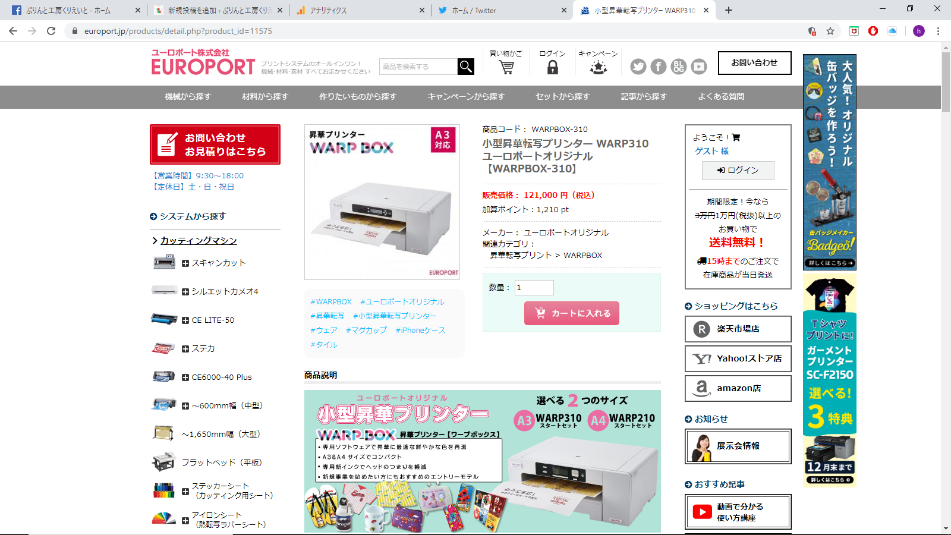Expand the スキャンカット plus toggle
The width and height of the screenshot is (951, 535).
[185, 263]
